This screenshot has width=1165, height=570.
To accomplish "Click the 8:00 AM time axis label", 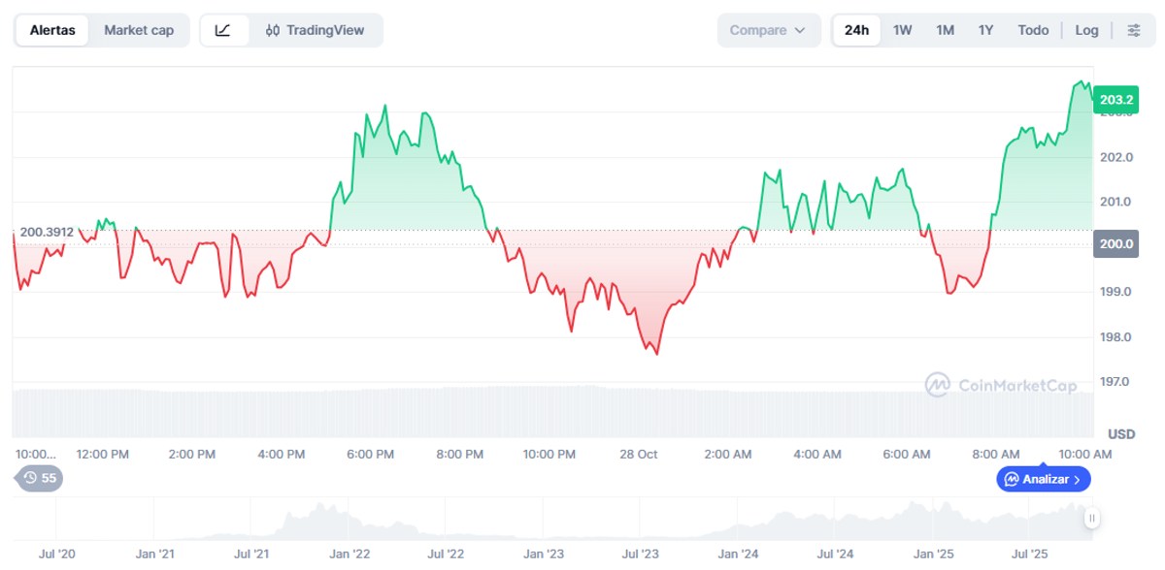I will tap(996, 454).
